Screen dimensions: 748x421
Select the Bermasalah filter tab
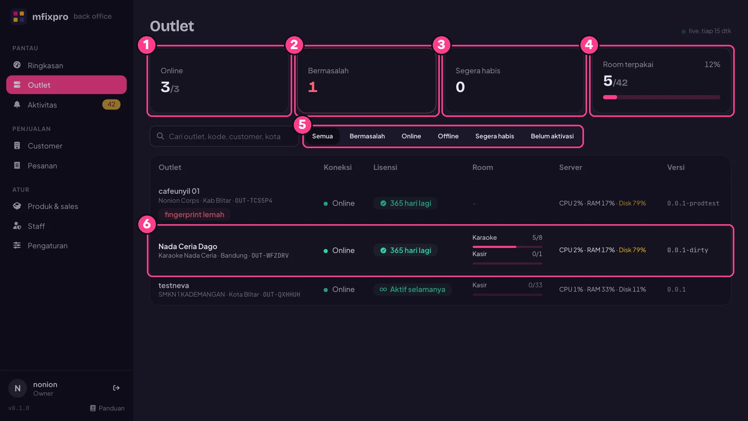tap(367, 136)
